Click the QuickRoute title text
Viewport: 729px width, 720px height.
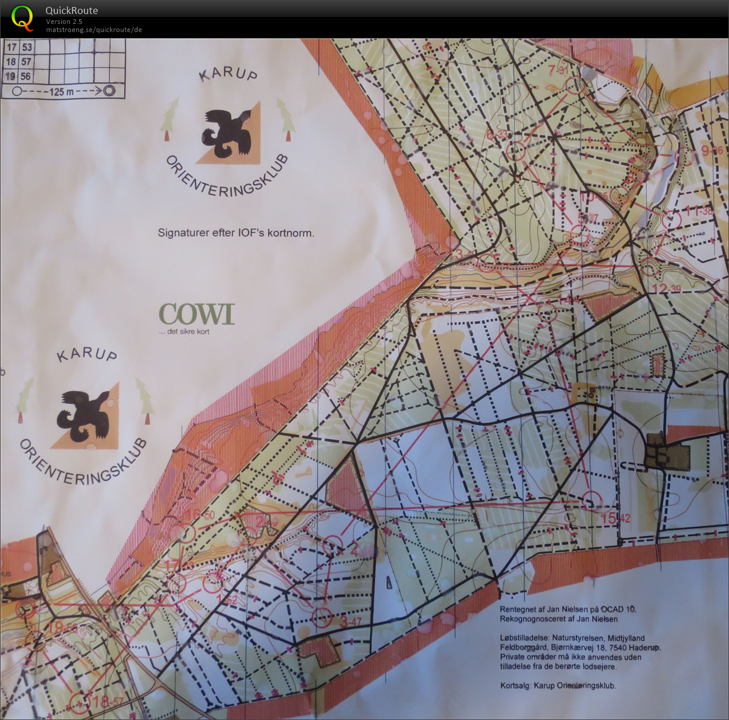pos(72,10)
